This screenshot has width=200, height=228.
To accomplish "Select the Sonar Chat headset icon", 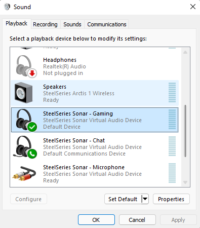I will 25,147.
